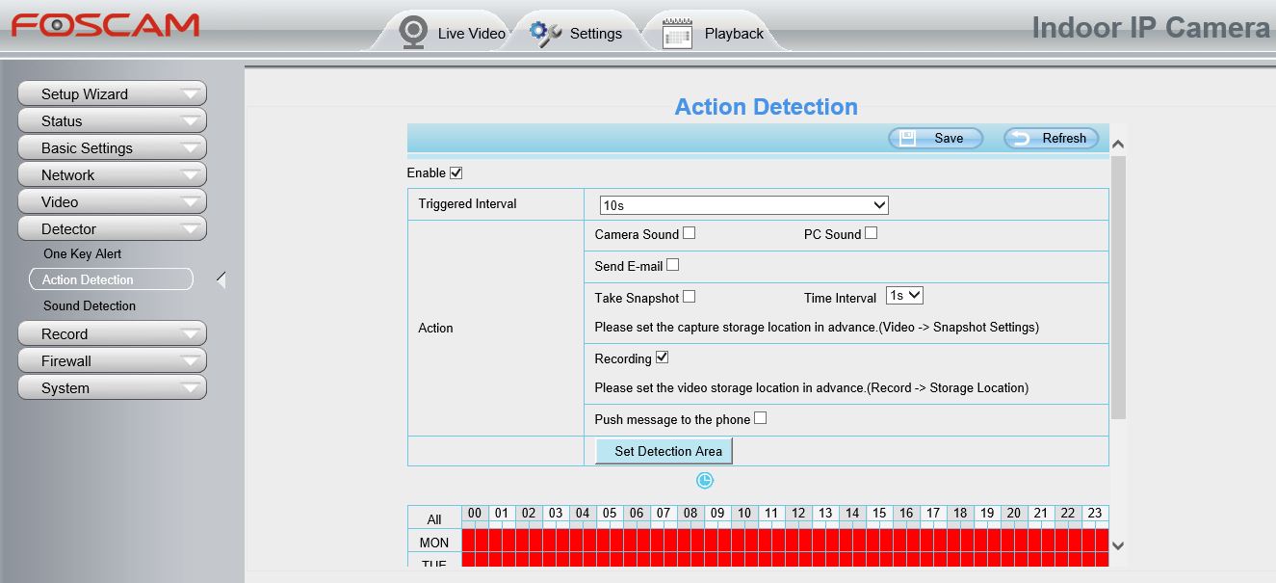Viewport: 1276px width, 583px height.
Task: Click the Indoor IP Camera header text
Action: click(1151, 28)
